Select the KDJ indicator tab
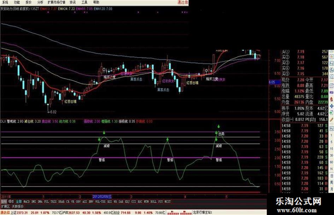Image resolution: width=334 pixels, height=215 pixels. click(x=127, y=201)
